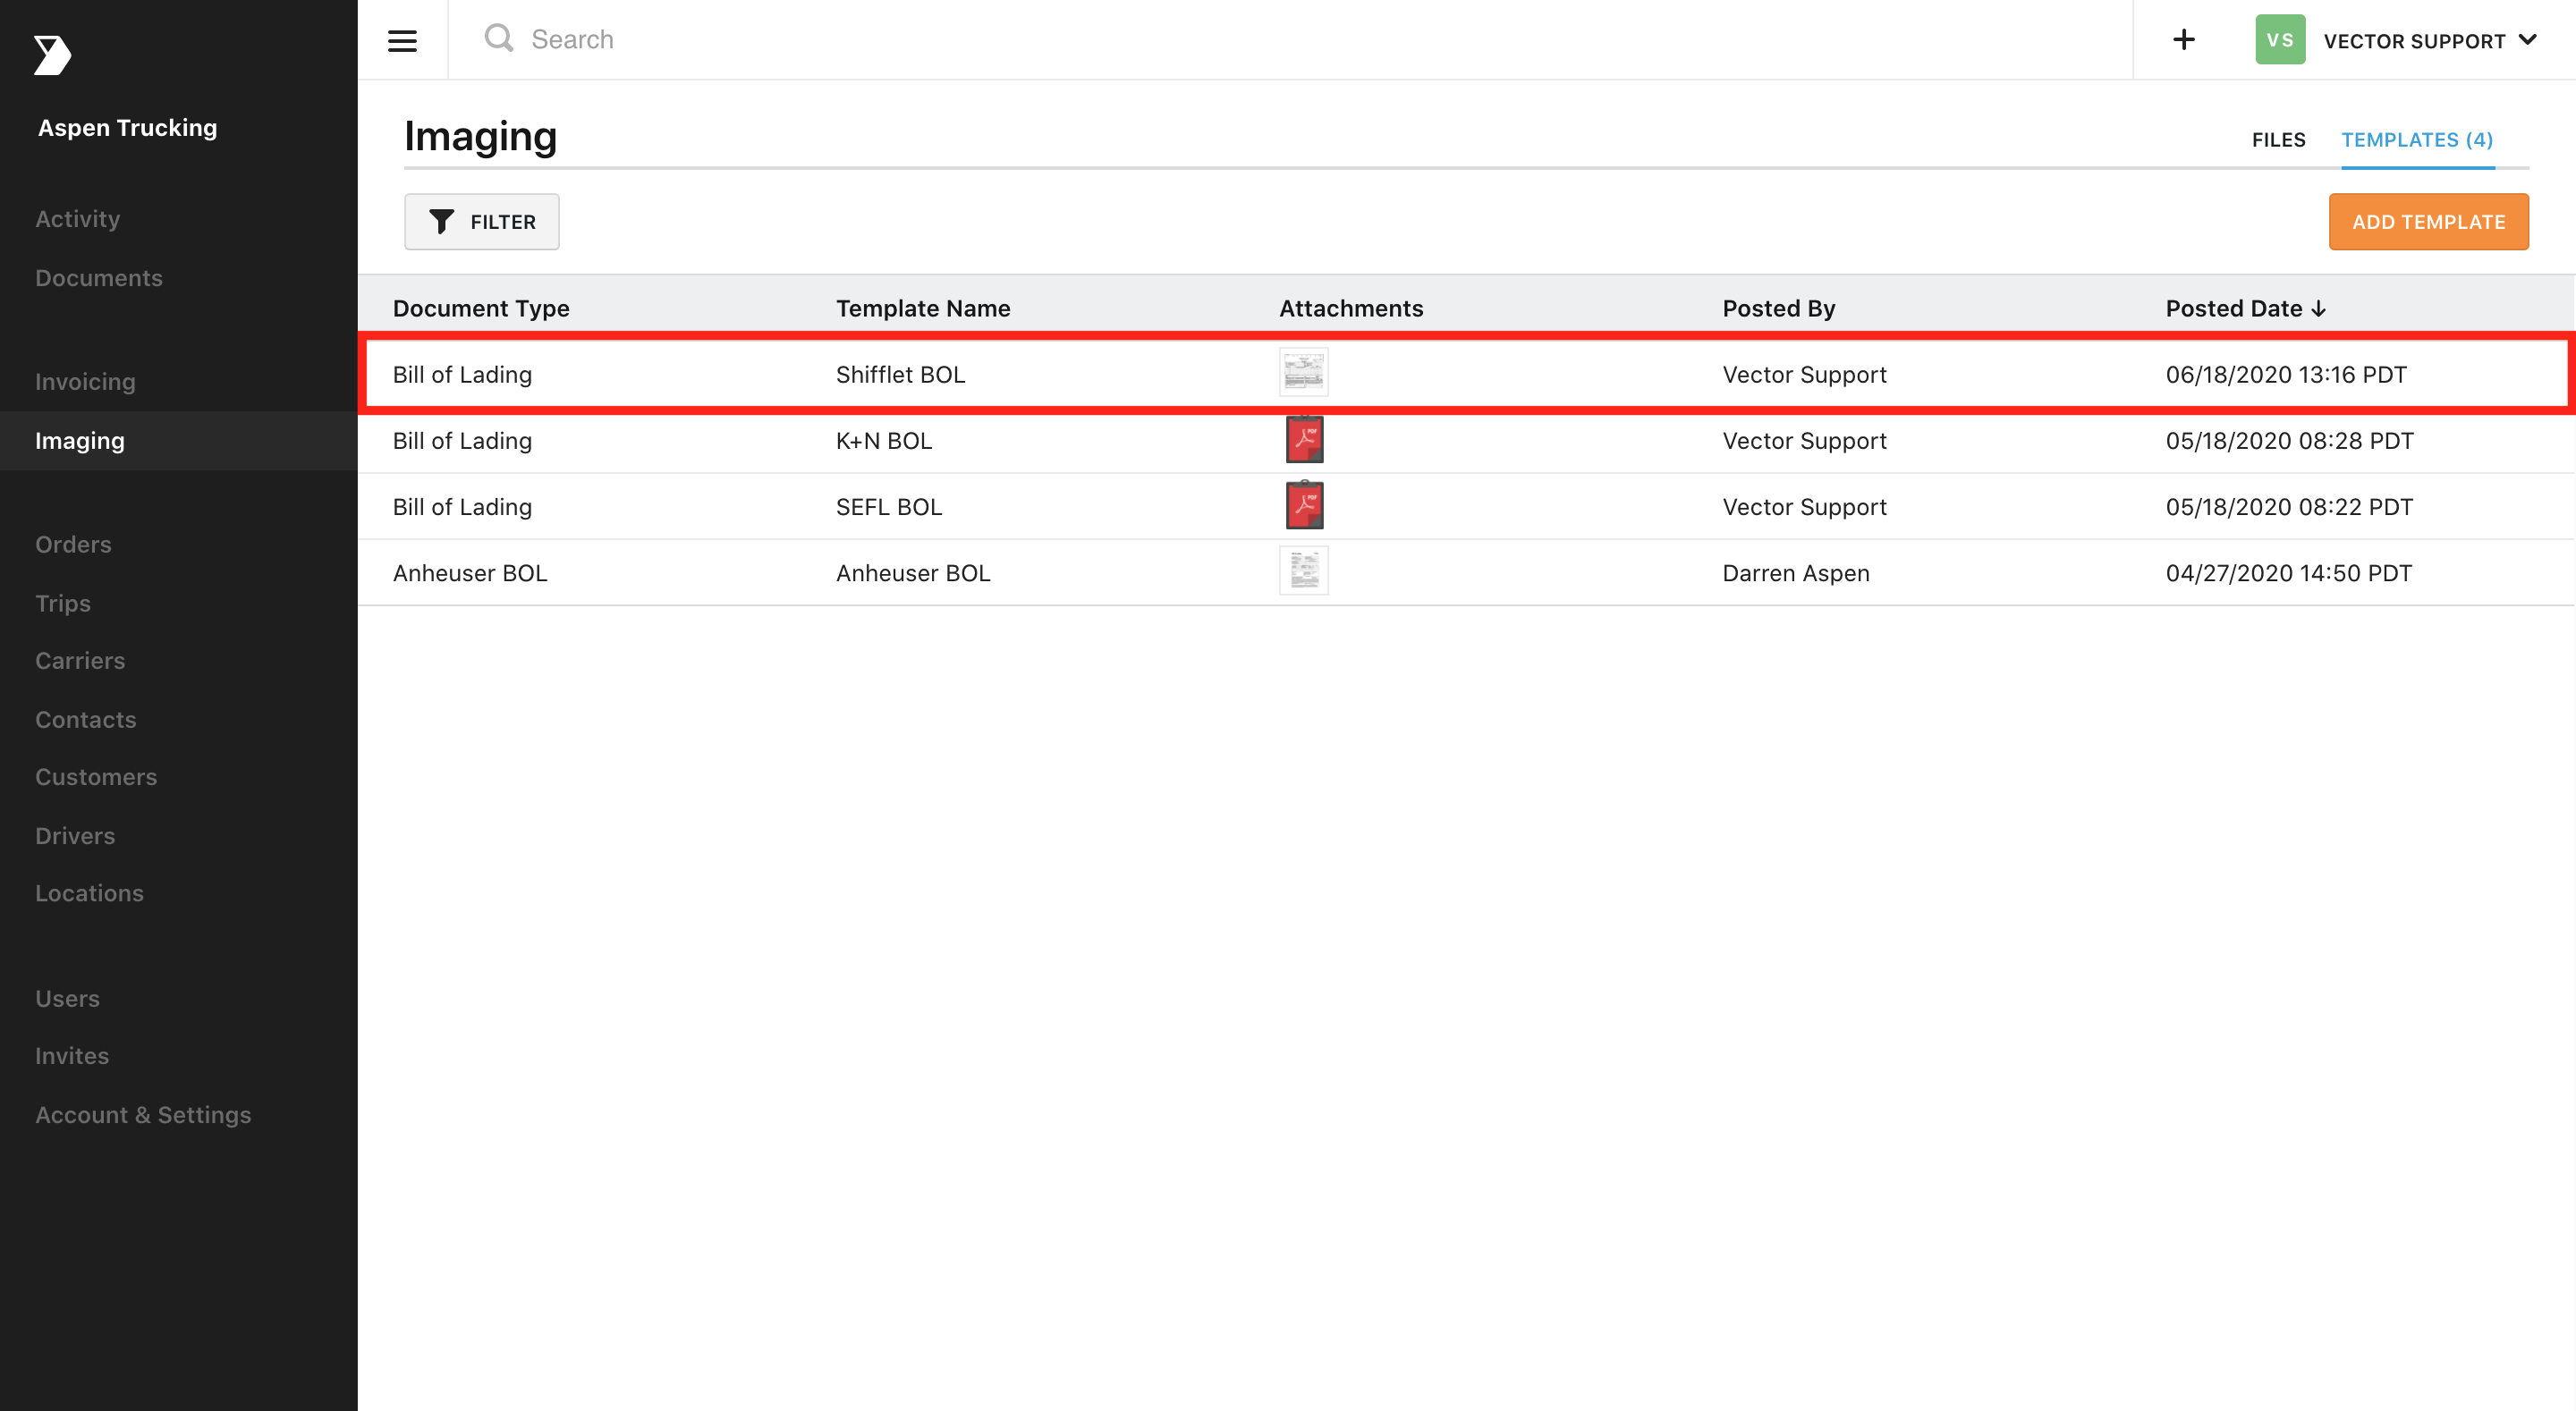The height and width of the screenshot is (1411, 2576).
Task: Go to Customers
Action: pos(96,777)
